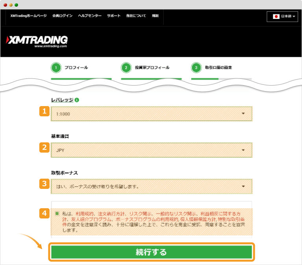
Task: Click the 基本通貨 label
Action: pos(60,136)
